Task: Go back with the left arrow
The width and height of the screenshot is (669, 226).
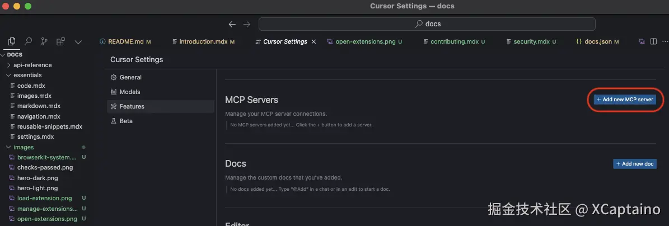Action: [x=232, y=24]
